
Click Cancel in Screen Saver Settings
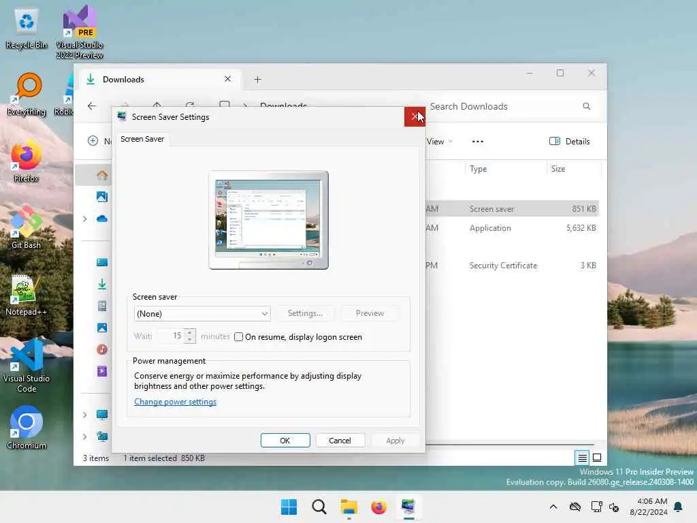coord(340,441)
